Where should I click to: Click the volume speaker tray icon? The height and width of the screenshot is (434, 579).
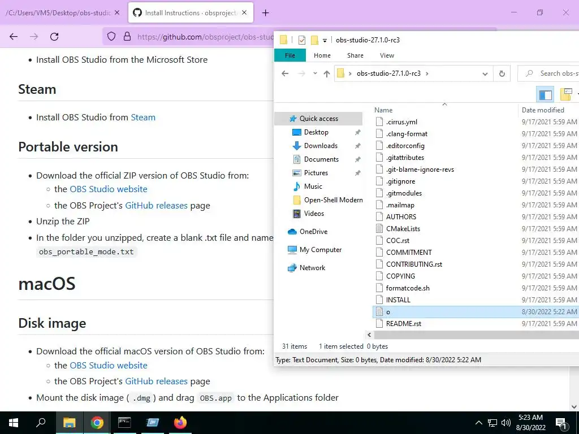(506, 423)
